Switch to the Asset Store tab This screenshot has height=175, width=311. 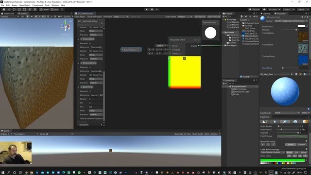(8, 14)
